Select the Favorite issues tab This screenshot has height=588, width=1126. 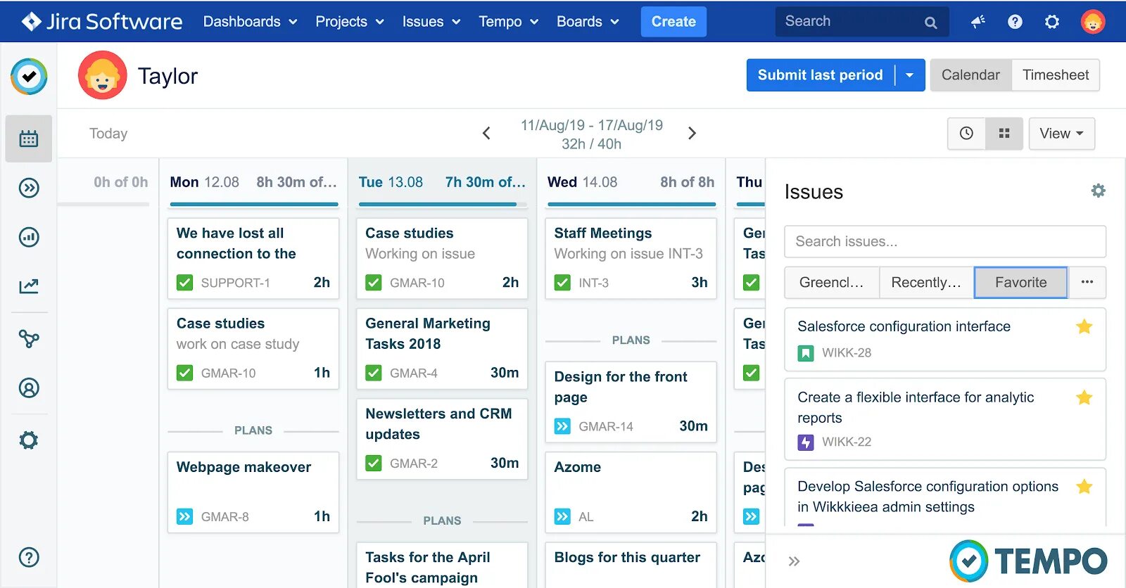tap(1021, 282)
